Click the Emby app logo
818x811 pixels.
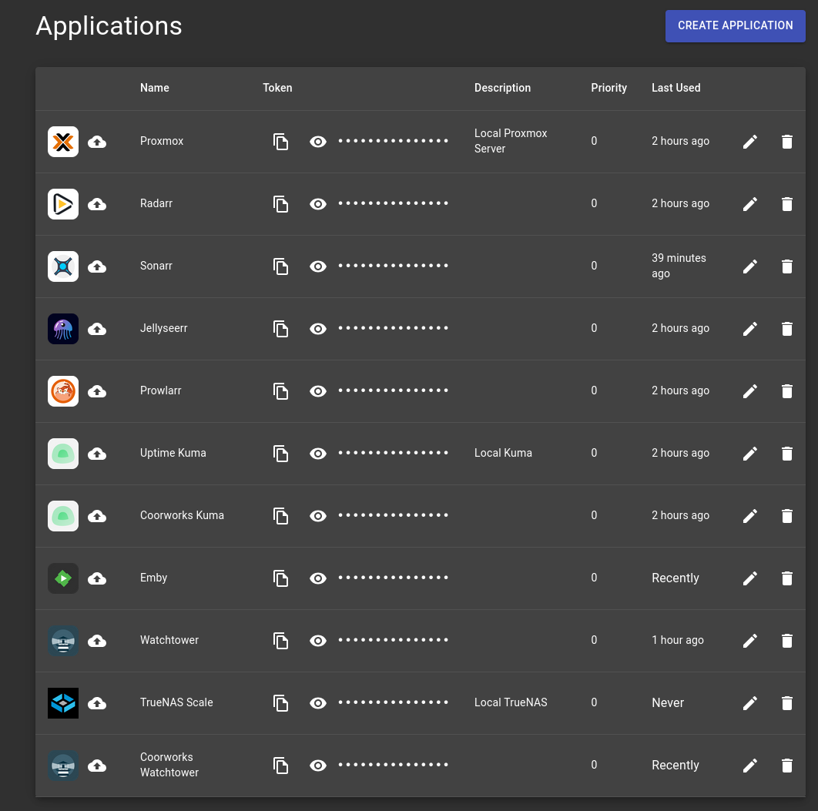[63, 578]
